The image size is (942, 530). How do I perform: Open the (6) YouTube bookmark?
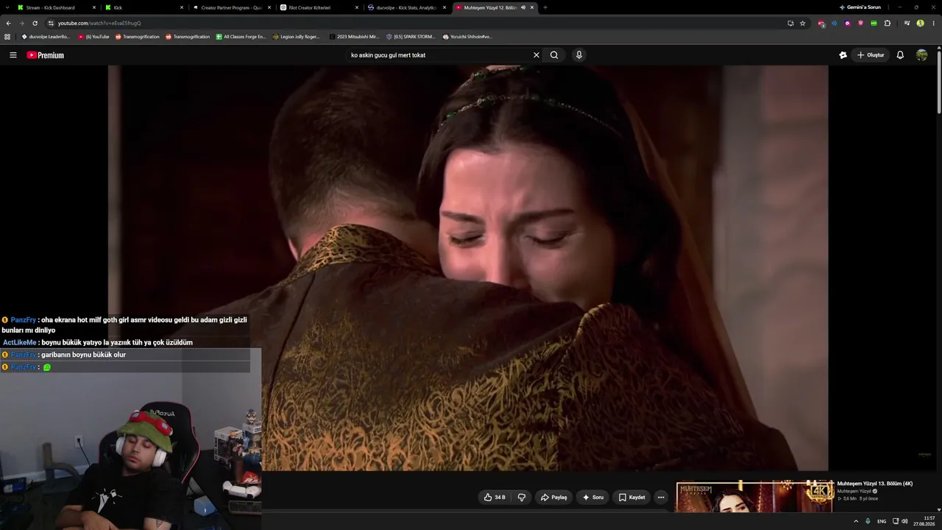(93, 36)
